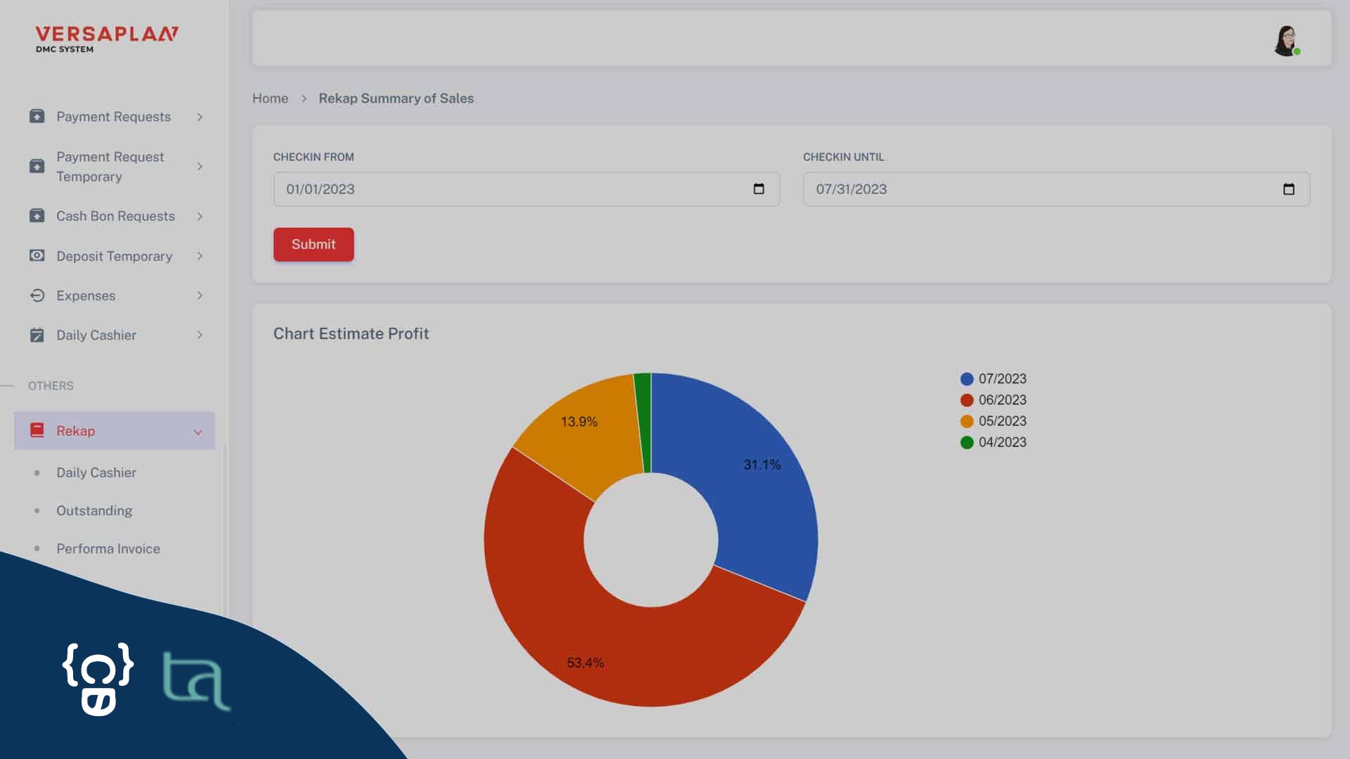Click the Rekap menu icon

tap(36, 430)
